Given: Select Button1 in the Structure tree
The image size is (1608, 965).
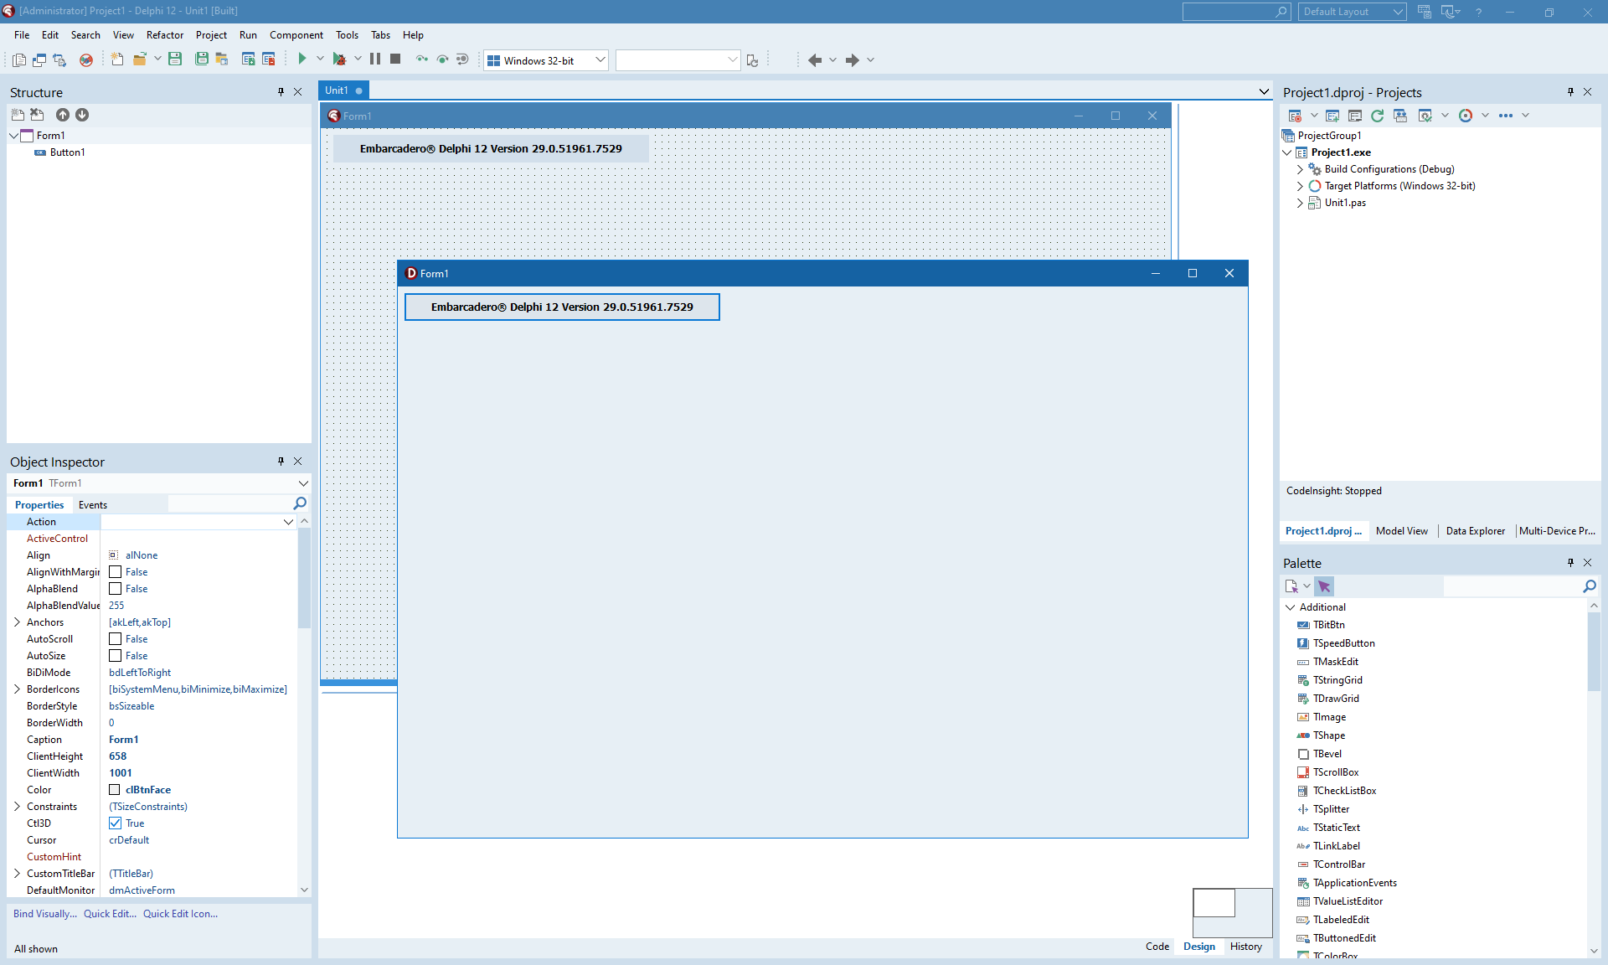Looking at the screenshot, I should pyautogui.click(x=67, y=152).
